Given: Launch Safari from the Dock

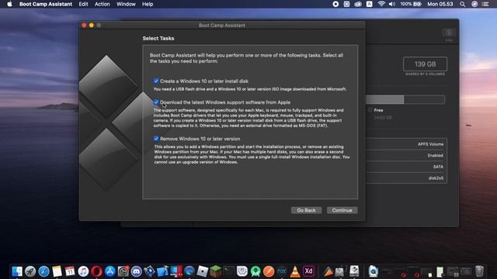Looking at the screenshot, I should pyautogui.click(x=43, y=271).
